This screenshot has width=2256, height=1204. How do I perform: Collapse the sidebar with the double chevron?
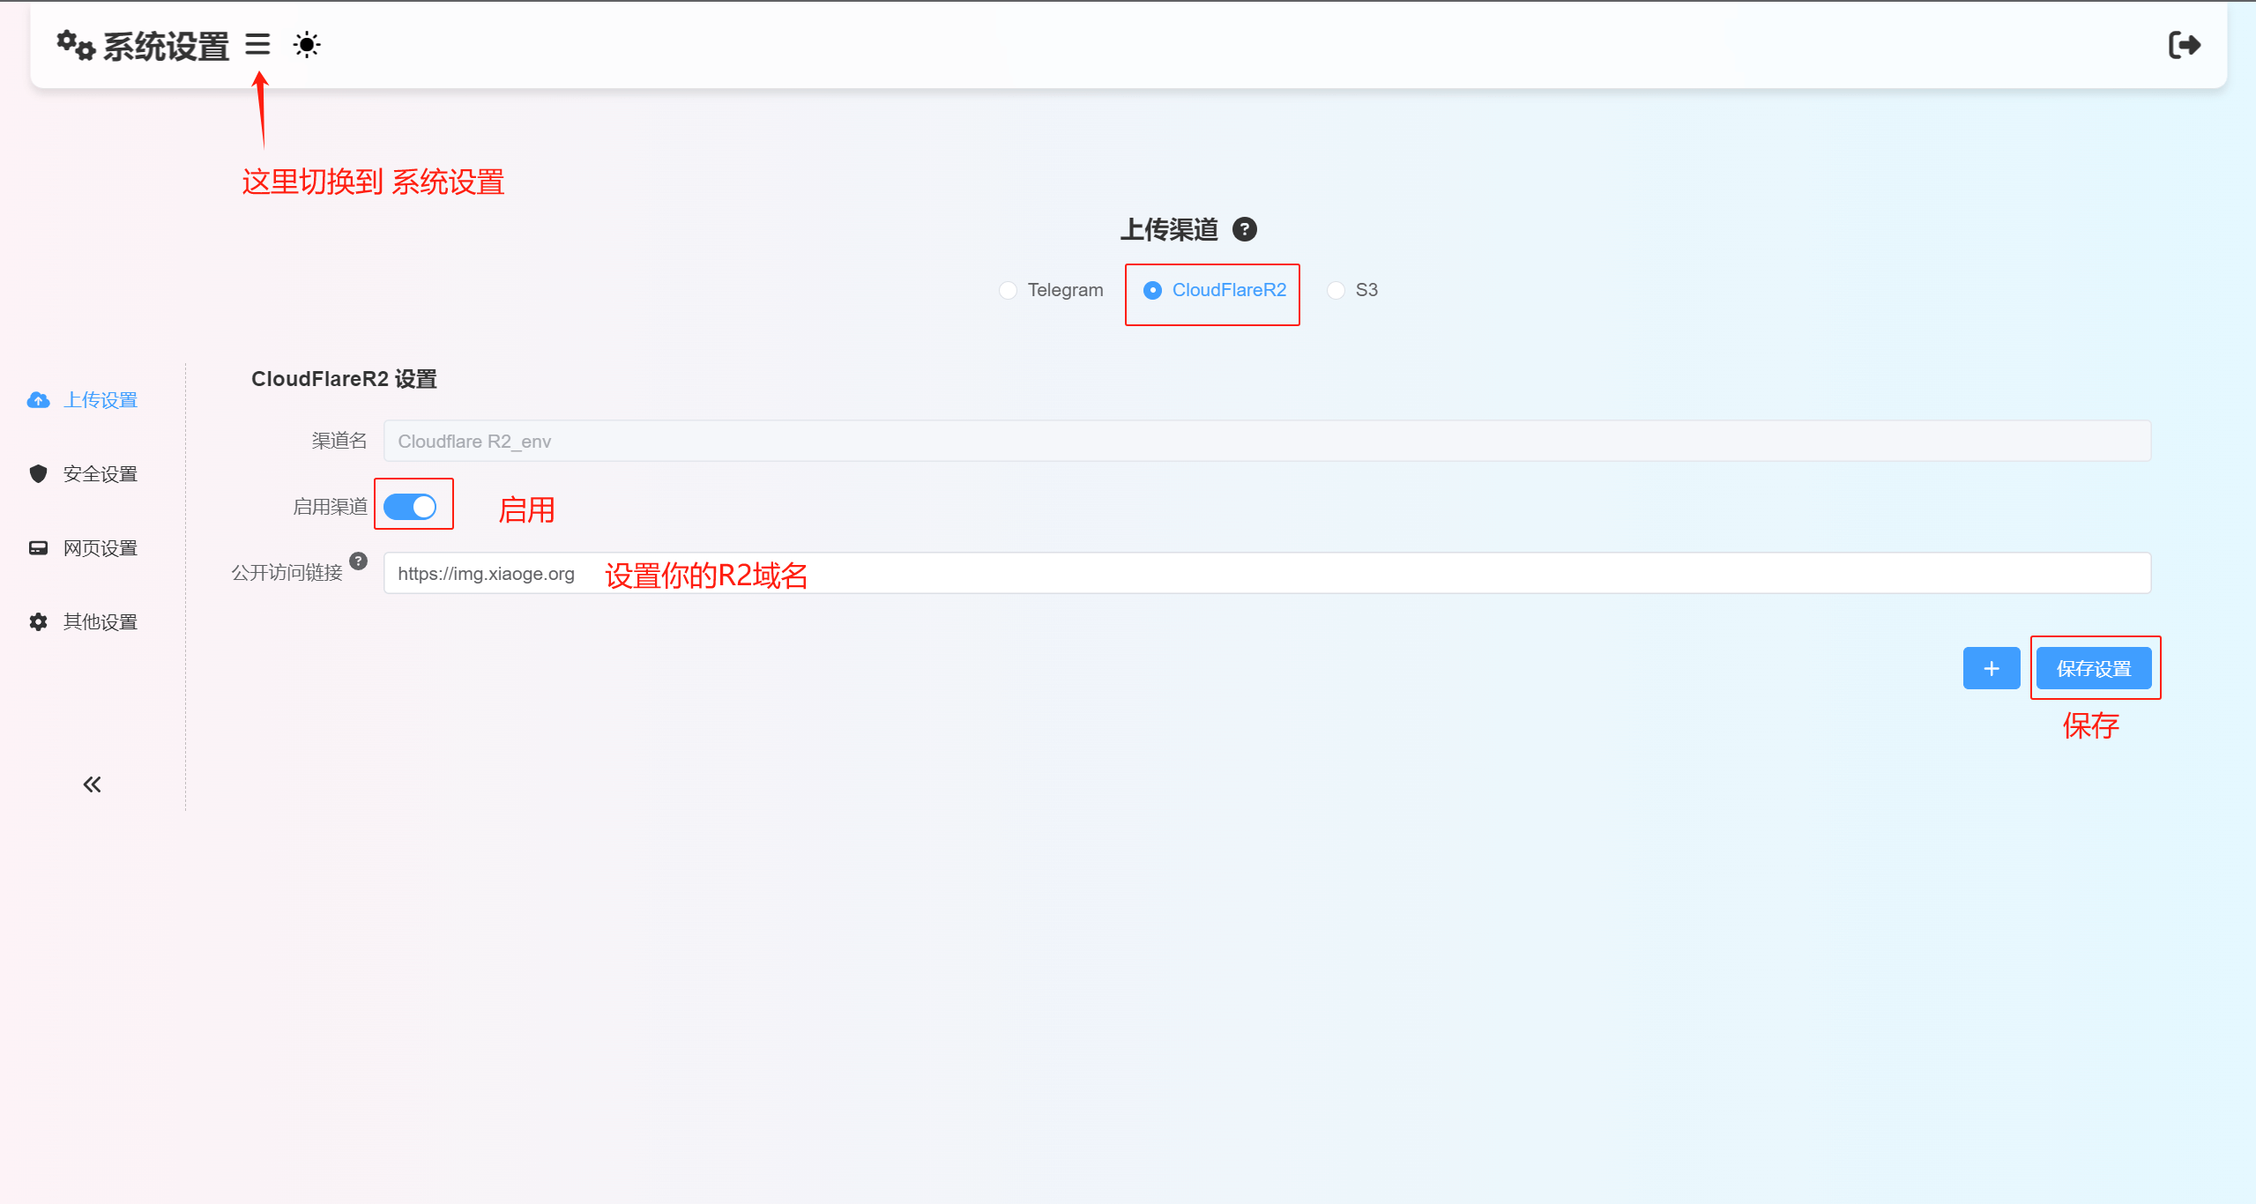coord(92,784)
